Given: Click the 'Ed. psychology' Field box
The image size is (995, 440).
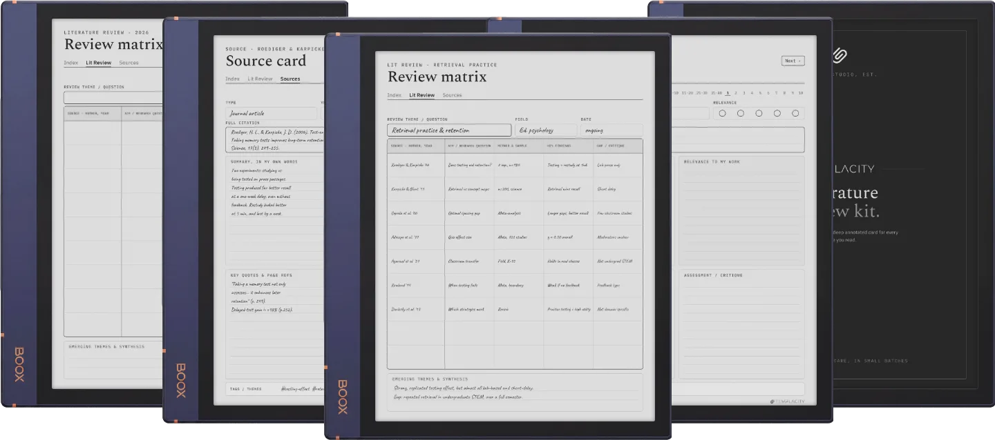Looking at the screenshot, I should pos(546,130).
